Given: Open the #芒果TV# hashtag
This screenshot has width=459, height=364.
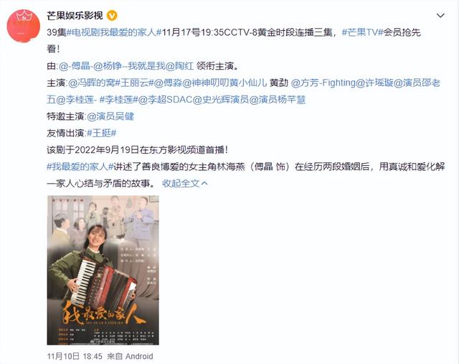Looking at the screenshot, I should [x=362, y=32].
